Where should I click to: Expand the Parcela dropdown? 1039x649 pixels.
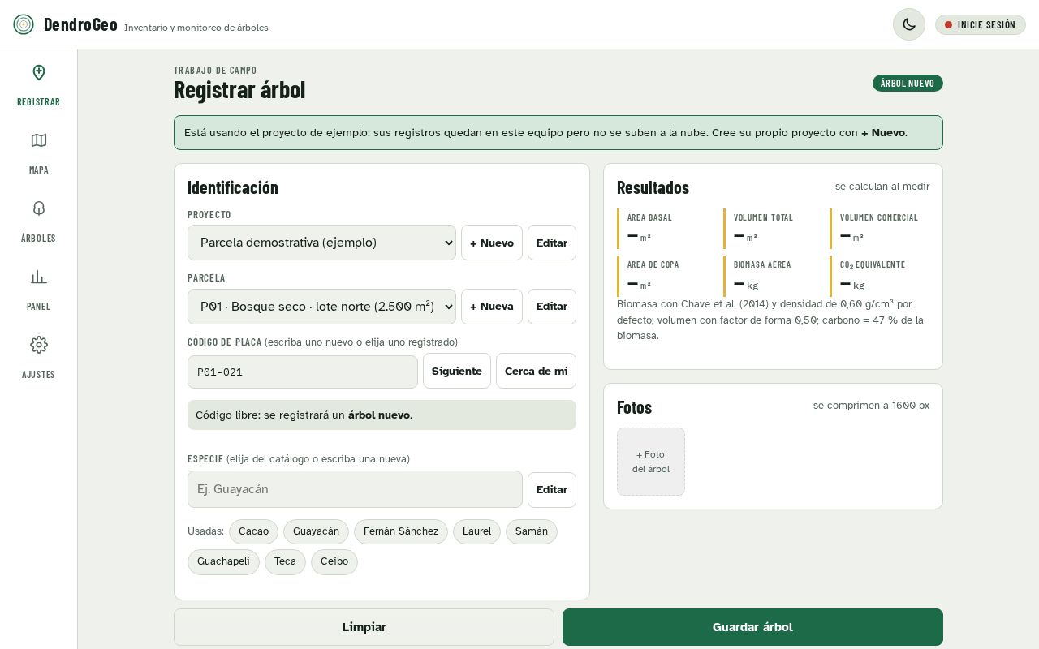coord(321,307)
